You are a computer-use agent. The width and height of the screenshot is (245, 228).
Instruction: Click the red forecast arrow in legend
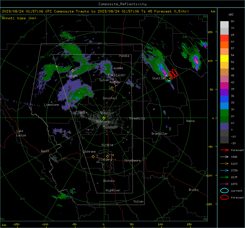(224, 150)
